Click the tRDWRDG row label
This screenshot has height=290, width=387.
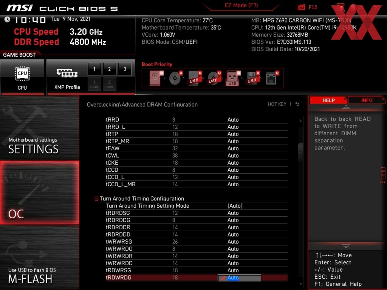click(x=119, y=277)
